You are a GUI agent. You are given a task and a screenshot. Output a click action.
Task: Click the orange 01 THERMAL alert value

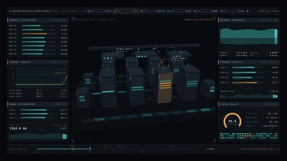(x=272, y=118)
